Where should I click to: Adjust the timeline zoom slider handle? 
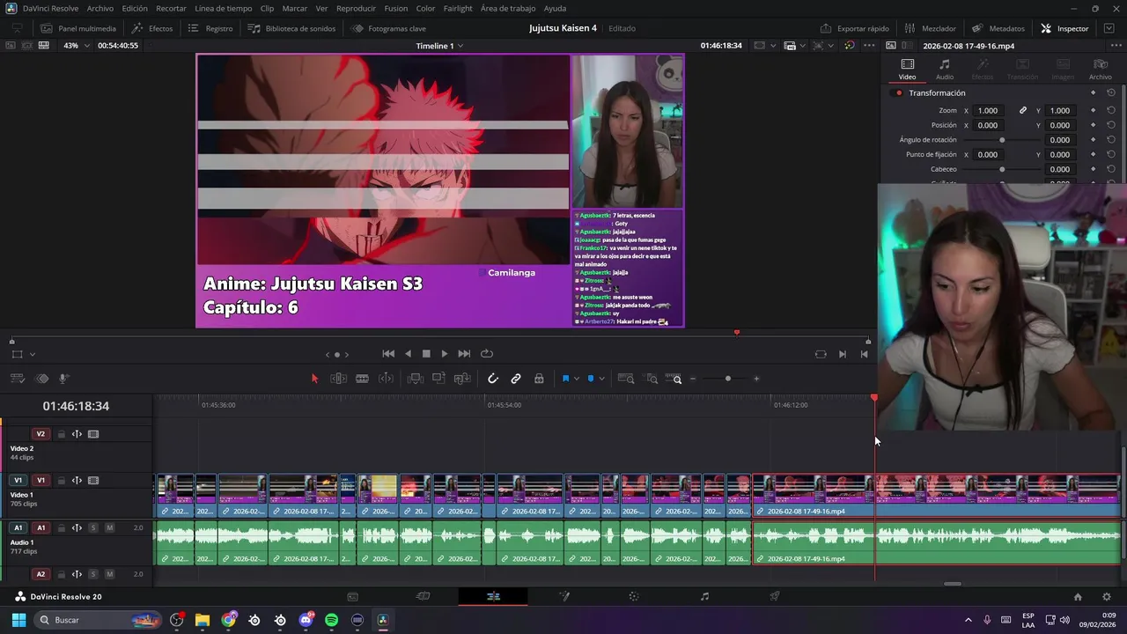(727, 379)
